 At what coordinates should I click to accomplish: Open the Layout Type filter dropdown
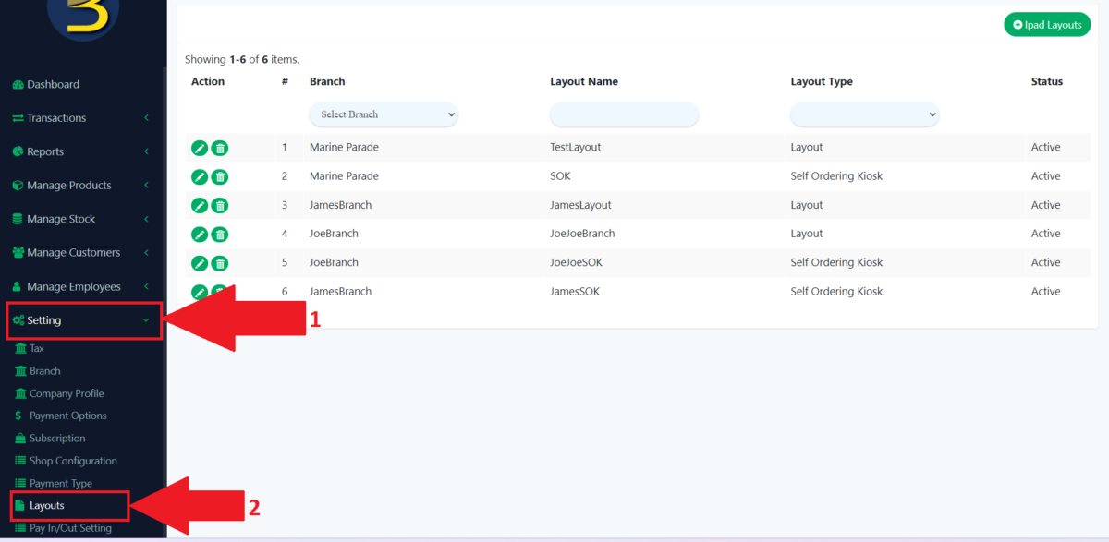[x=864, y=114]
